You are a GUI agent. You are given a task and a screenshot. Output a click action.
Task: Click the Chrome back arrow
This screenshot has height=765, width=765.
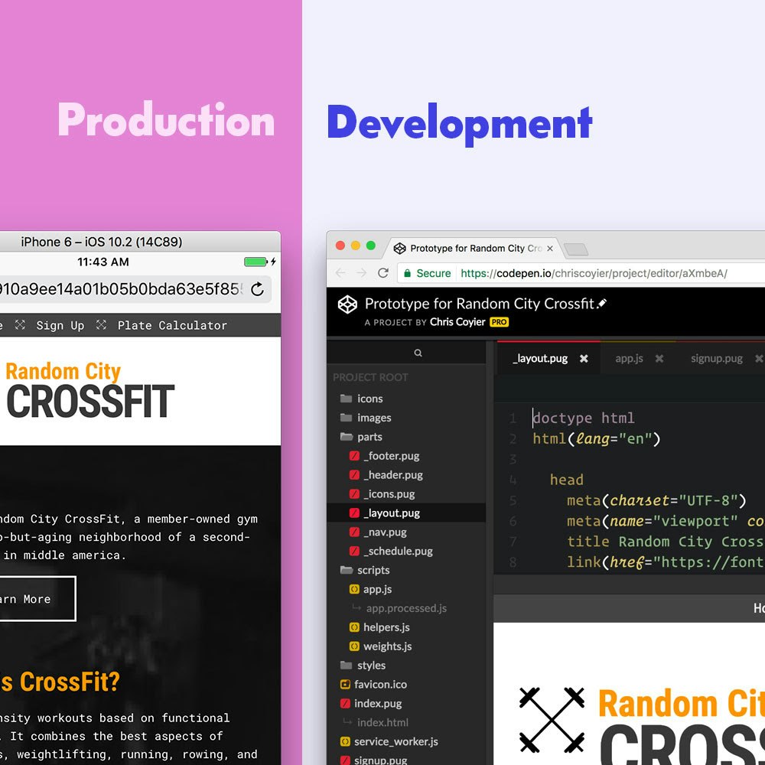click(340, 273)
